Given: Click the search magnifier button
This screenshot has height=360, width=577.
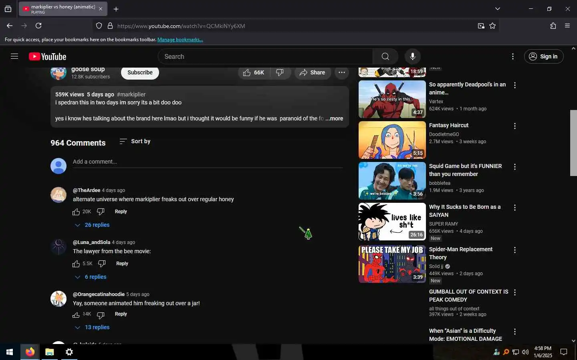Looking at the screenshot, I should (x=385, y=56).
